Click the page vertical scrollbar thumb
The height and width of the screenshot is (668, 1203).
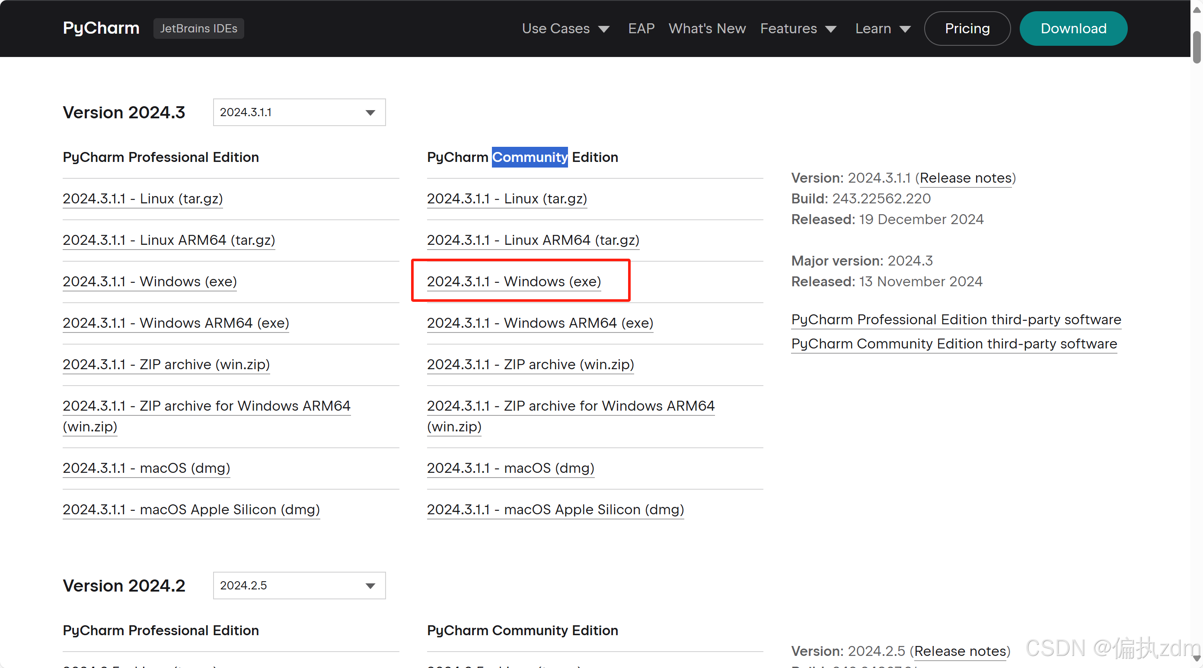(1197, 47)
